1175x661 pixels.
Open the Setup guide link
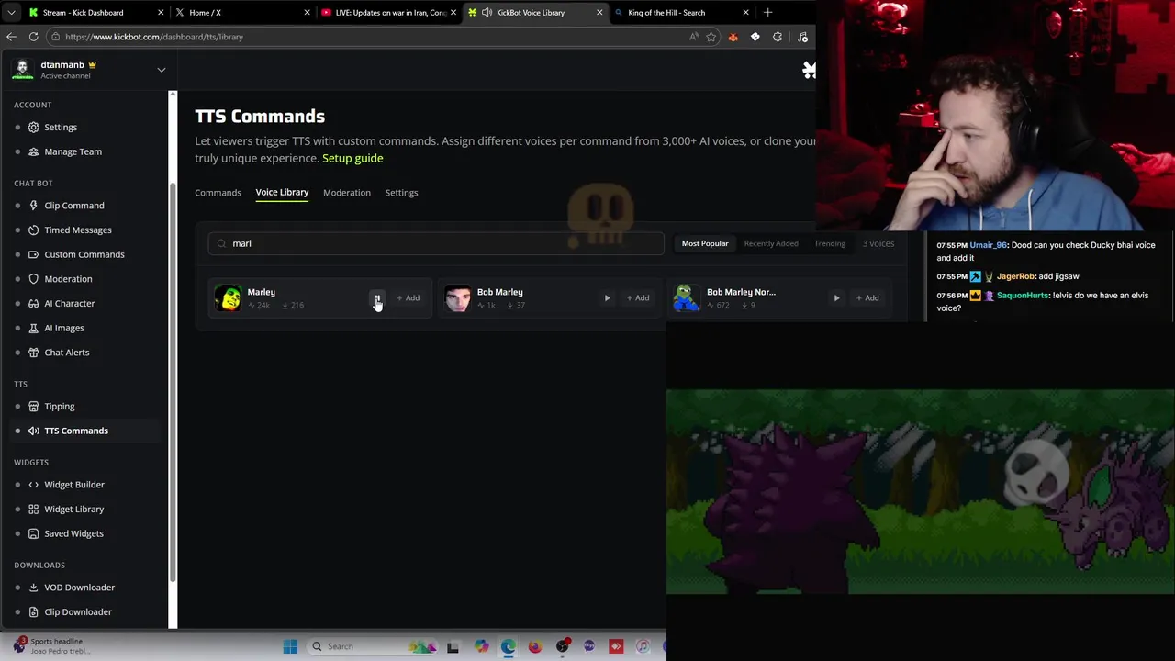[352, 158]
